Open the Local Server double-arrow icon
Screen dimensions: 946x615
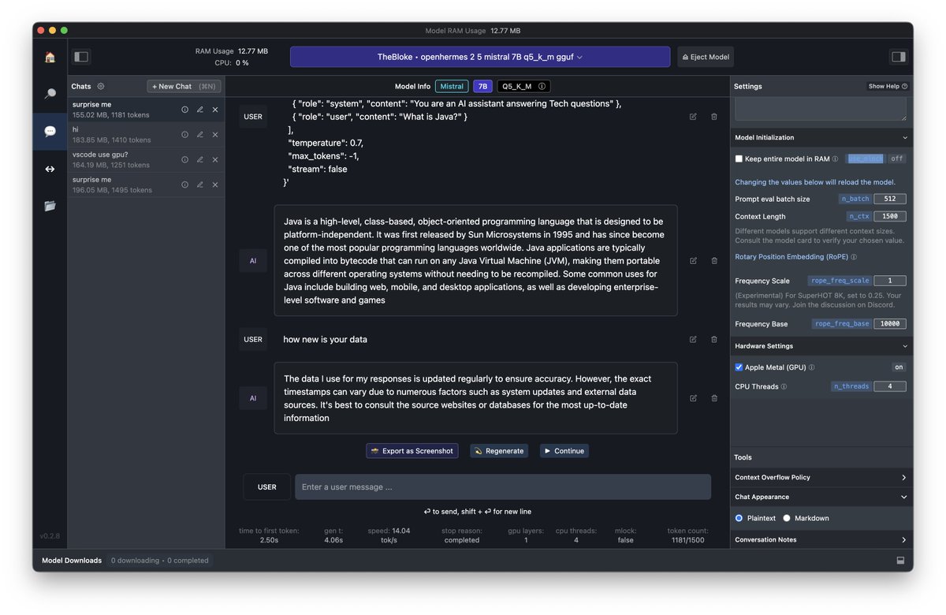pyautogui.click(x=50, y=169)
